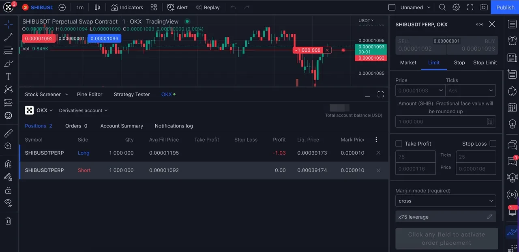Open the Indicators dialog

tap(127, 7)
